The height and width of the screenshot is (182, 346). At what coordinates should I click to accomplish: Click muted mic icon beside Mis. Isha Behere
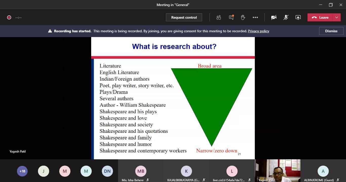click(147, 180)
